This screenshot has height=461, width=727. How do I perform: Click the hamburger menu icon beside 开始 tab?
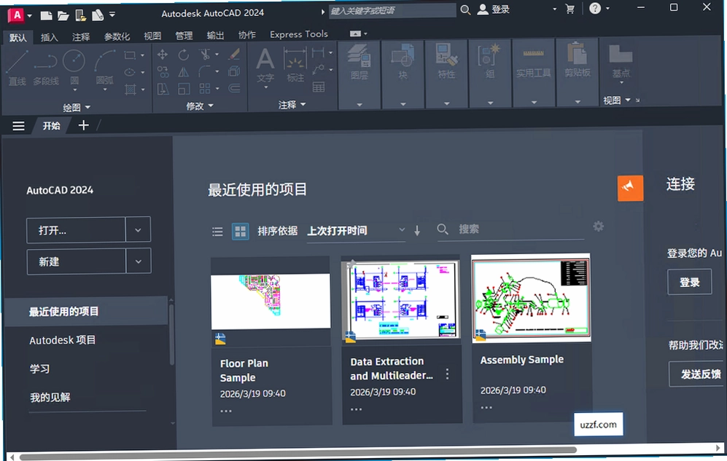click(18, 126)
